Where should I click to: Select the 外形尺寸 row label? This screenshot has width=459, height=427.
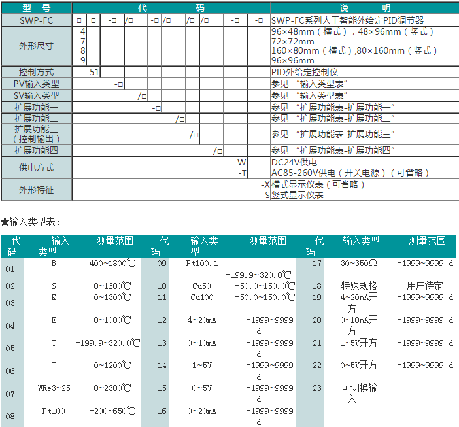point(37,46)
